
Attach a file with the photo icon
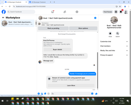(42, 94)
